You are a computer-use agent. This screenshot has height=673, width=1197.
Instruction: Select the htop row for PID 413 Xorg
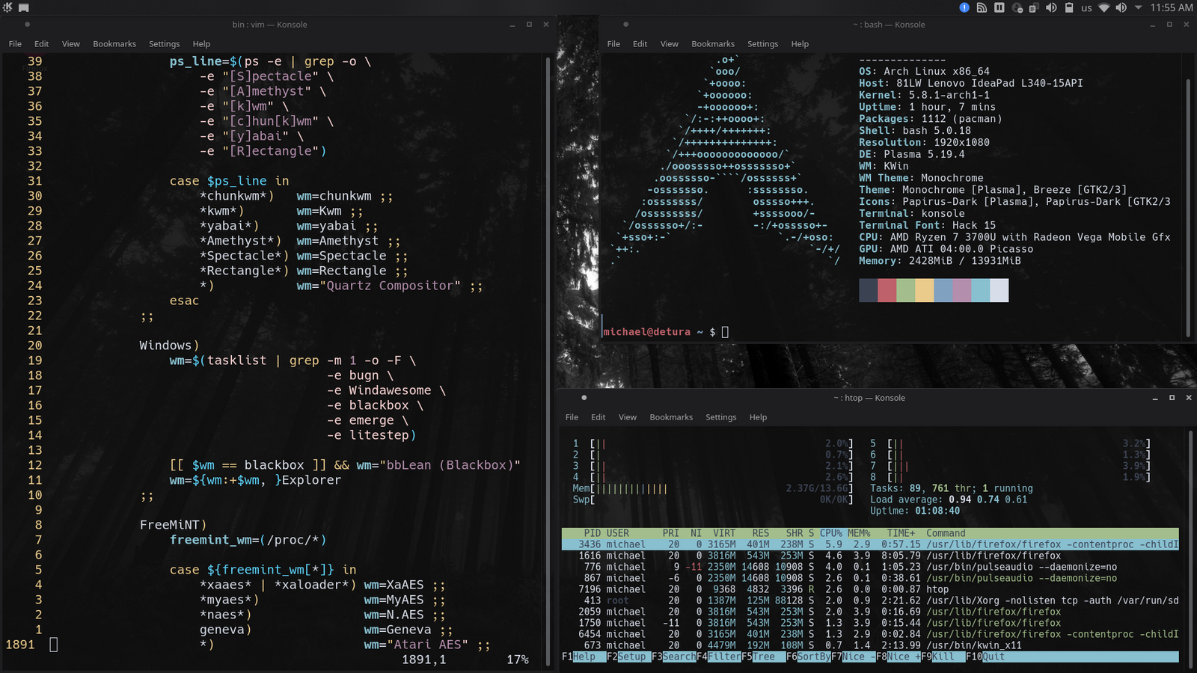(x=870, y=600)
